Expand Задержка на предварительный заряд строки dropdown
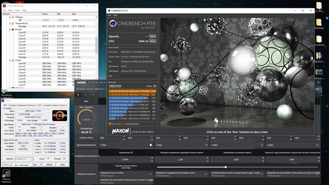This screenshot has height=185, width=329. pyautogui.click(x=206, y=174)
